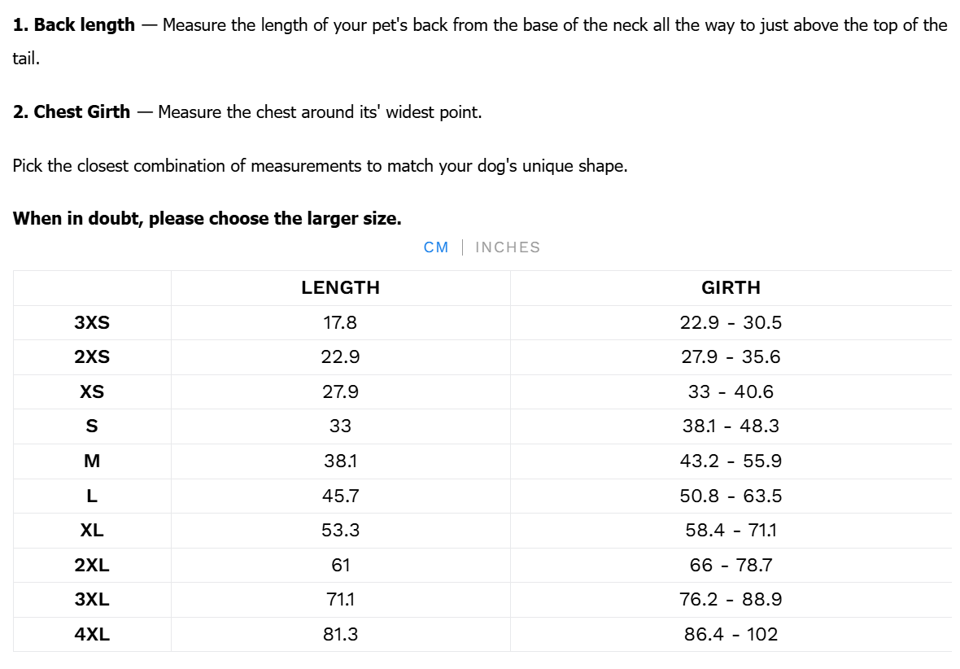Screen dimensions: 960x669
Task: Click the GIRTH column header
Action: 731,287
